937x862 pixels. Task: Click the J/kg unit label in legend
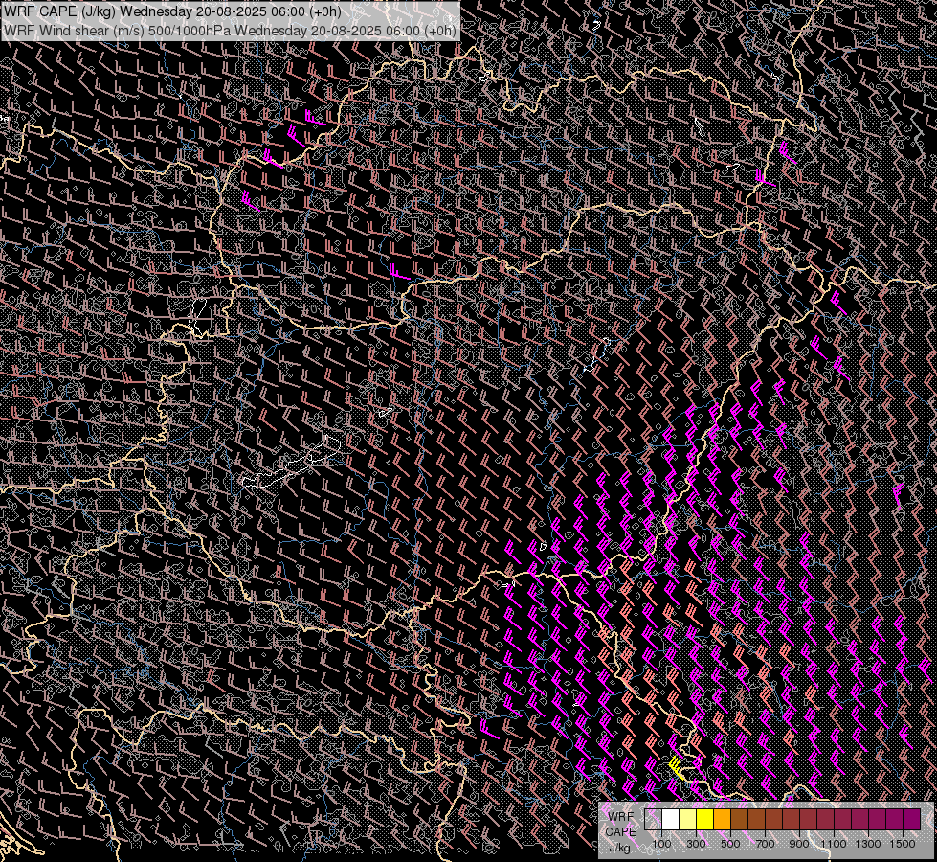click(619, 848)
